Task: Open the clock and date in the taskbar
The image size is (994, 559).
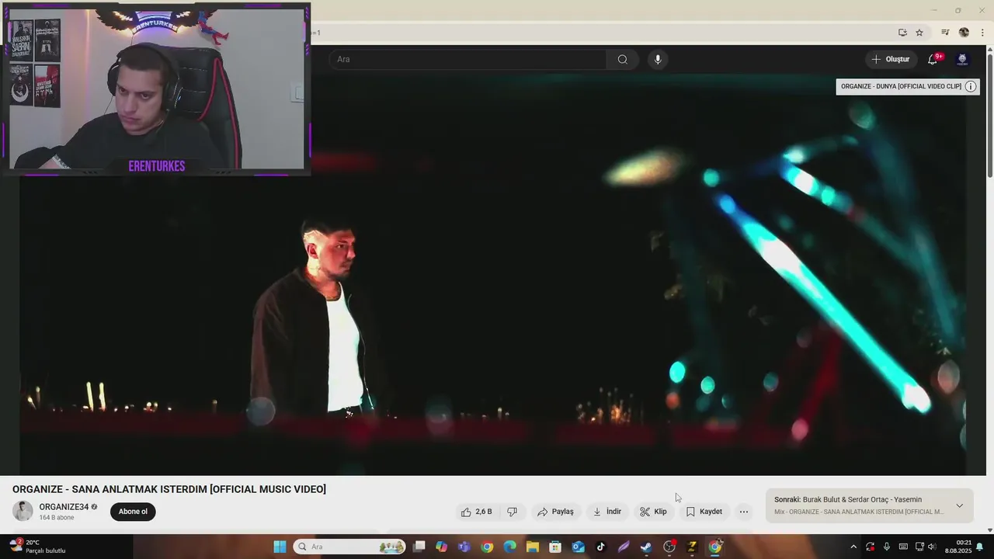Action: pos(958,547)
